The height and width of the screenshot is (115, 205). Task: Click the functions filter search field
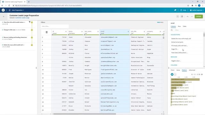click(x=188, y=30)
